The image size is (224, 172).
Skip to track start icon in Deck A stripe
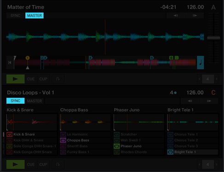pos(10,63)
